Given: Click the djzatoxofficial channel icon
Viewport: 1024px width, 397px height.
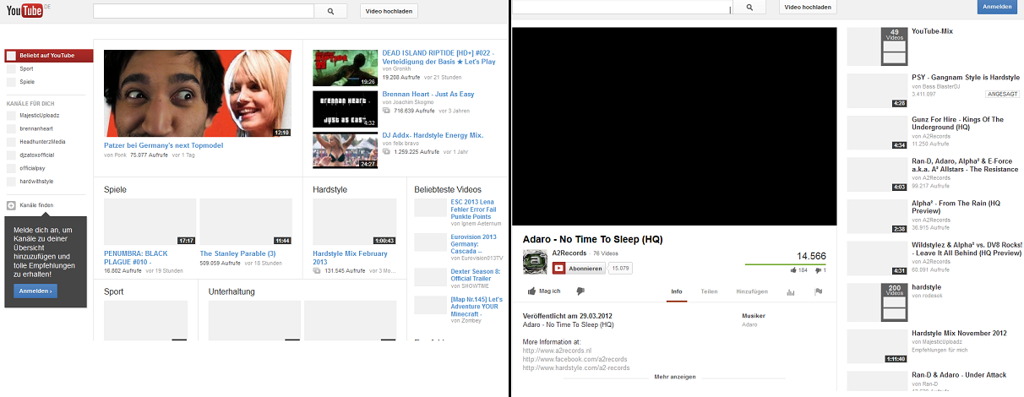Looking at the screenshot, I should pyautogui.click(x=11, y=155).
